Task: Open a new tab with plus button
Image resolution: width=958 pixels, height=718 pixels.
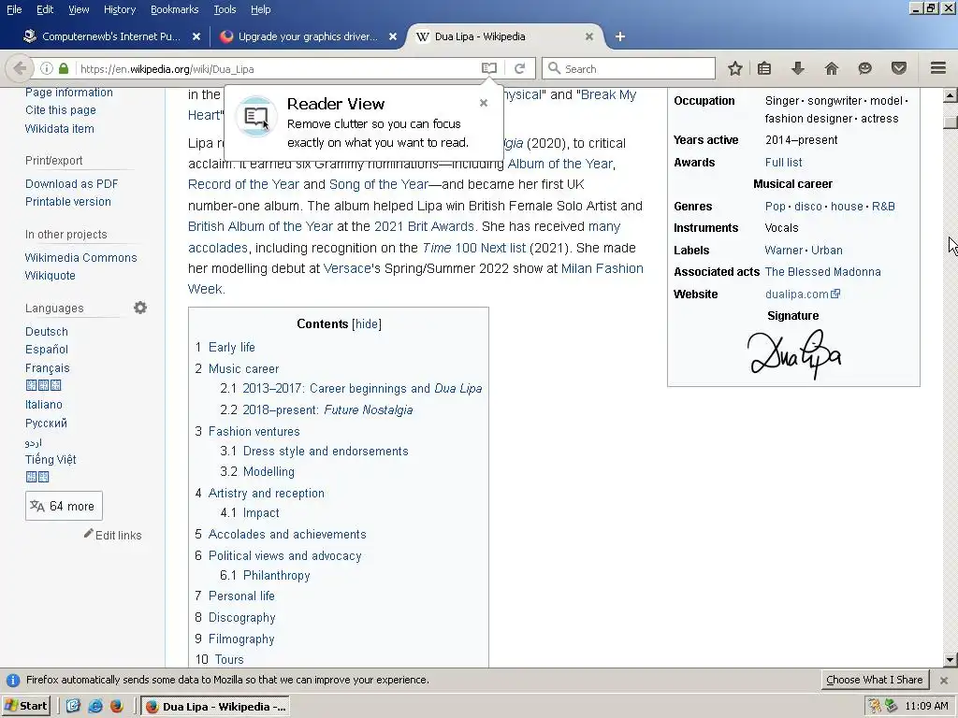Action: [619, 36]
